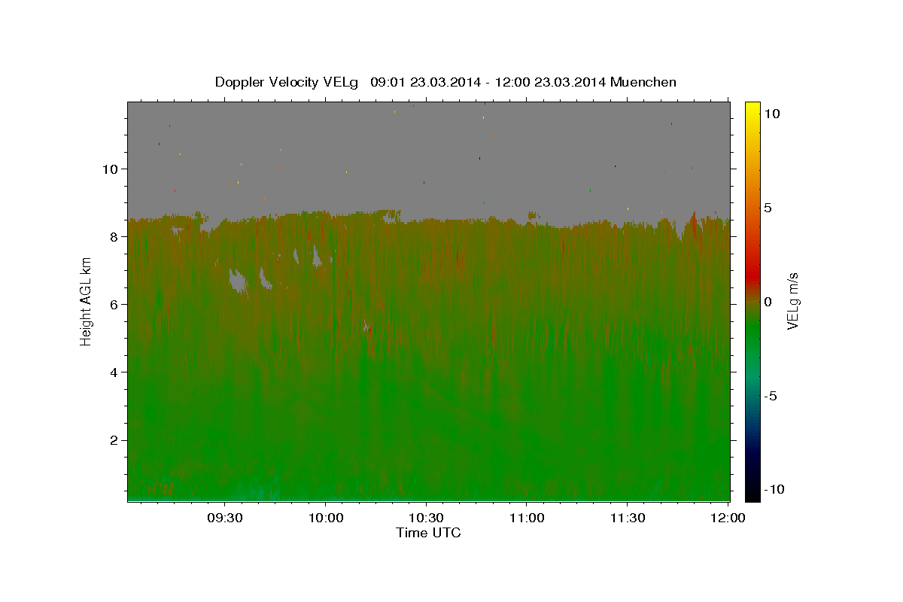Click the colorbar tick label '5'

[x=768, y=208]
